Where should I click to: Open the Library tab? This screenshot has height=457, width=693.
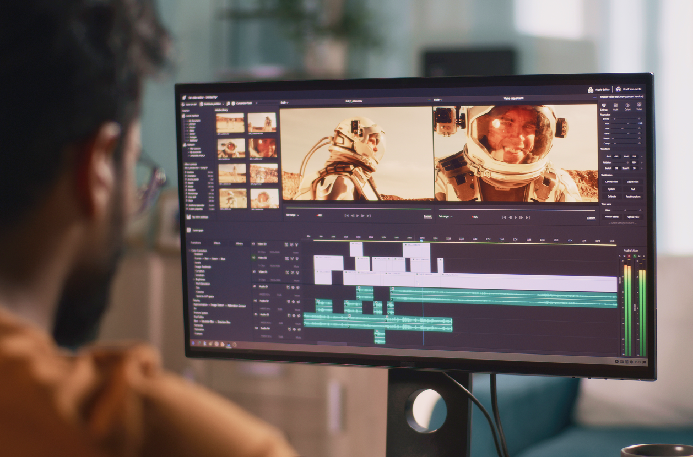click(x=239, y=243)
